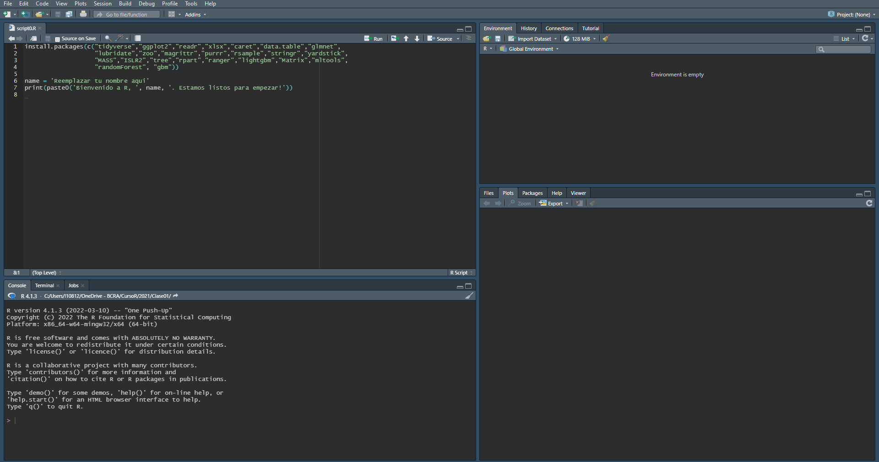Open the Export dropdown in Plots pane
The height and width of the screenshot is (462, 879).
pos(554,204)
